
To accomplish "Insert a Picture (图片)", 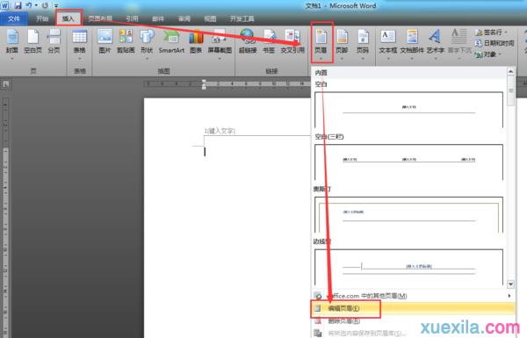I will point(105,41).
